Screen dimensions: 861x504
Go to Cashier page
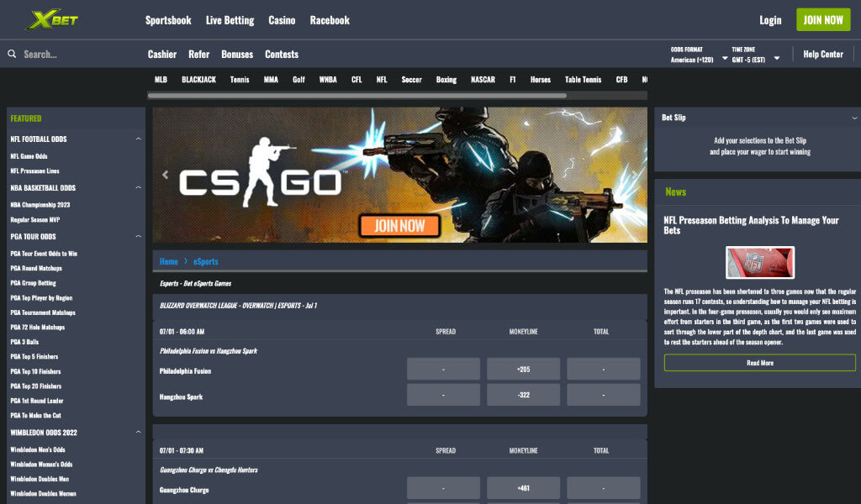pos(162,55)
